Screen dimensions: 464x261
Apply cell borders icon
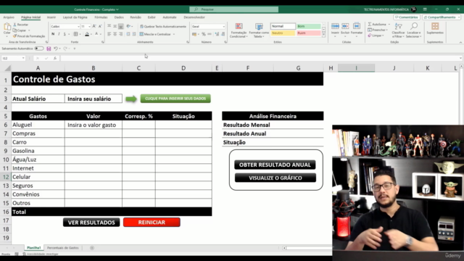tap(75, 34)
